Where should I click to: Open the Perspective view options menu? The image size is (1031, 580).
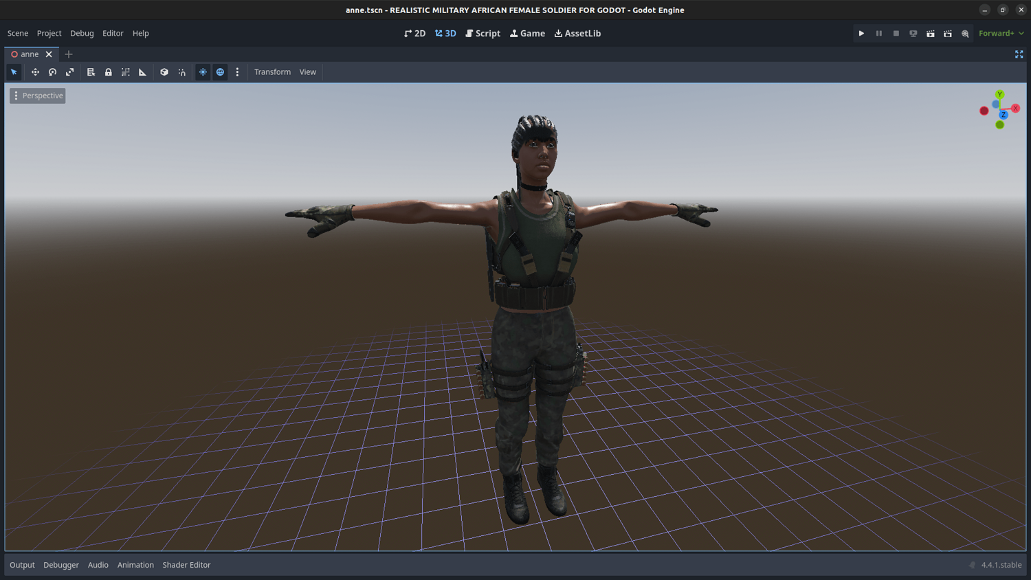point(38,96)
